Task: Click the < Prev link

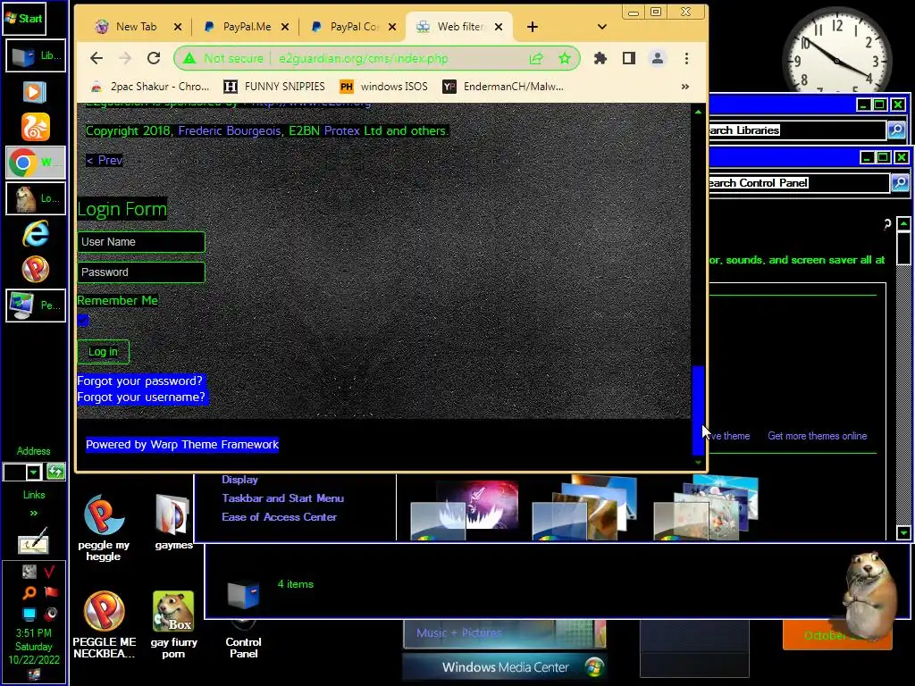Action: (105, 161)
